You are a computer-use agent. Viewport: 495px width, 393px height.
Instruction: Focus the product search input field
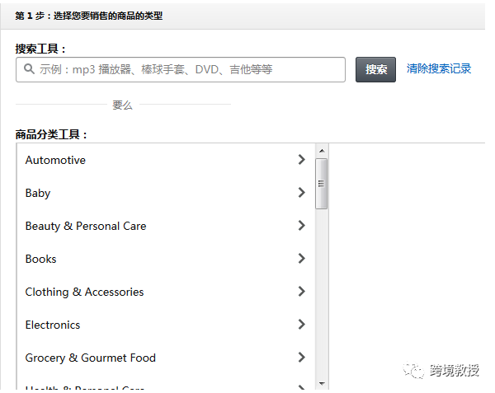pos(181,70)
